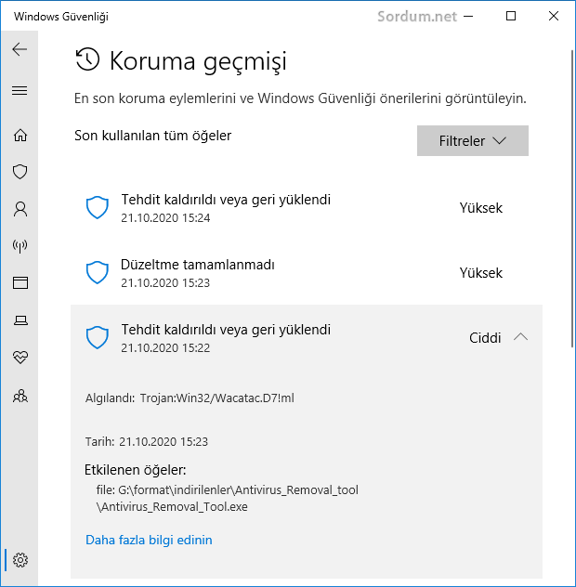This screenshot has height=587, width=576.
Task: Click the shield icon of Düzeltme tamamlanmadı entry
Action: 98,272
